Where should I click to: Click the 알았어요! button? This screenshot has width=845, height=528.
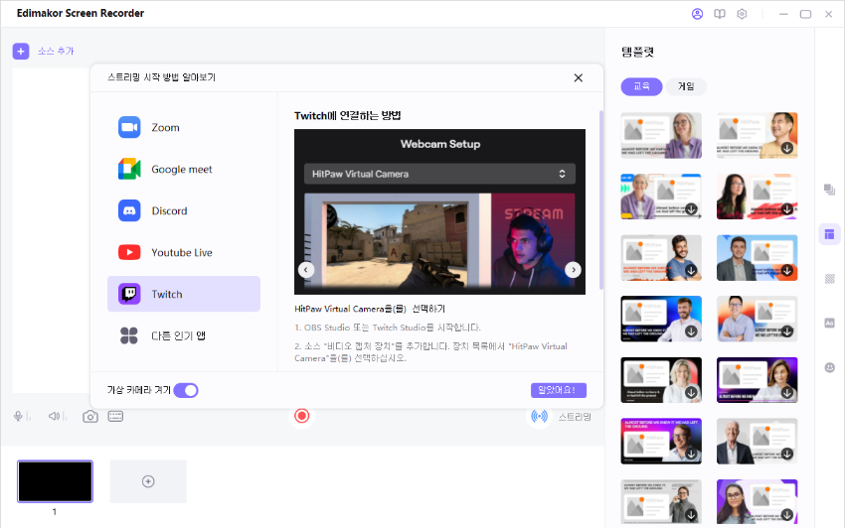tap(559, 390)
